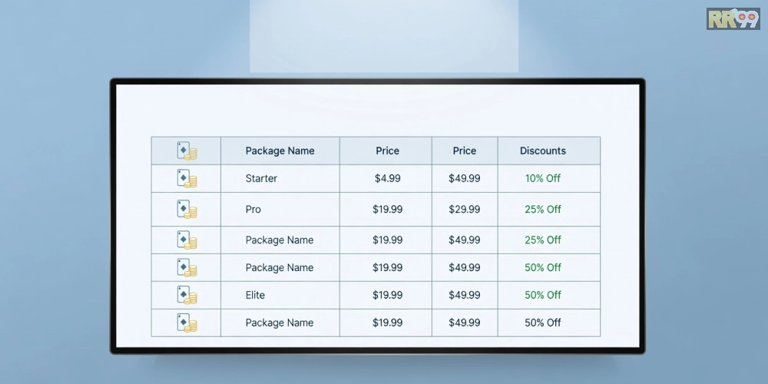Viewport: 768px width, 384px height.
Task: Click the 10% Off discount label
Action: point(543,178)
